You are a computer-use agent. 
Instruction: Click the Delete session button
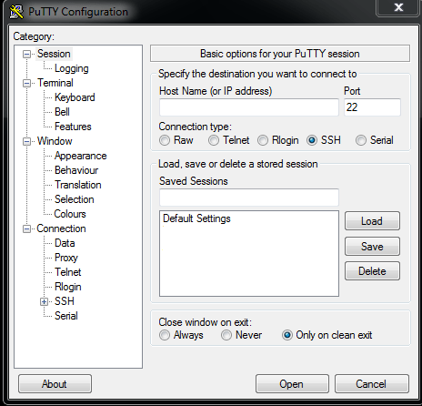point(372,271)
